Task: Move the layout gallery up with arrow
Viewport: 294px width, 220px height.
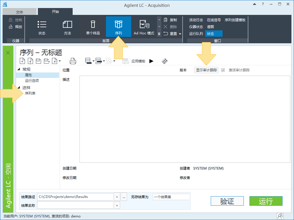Action: pos(159,20)
